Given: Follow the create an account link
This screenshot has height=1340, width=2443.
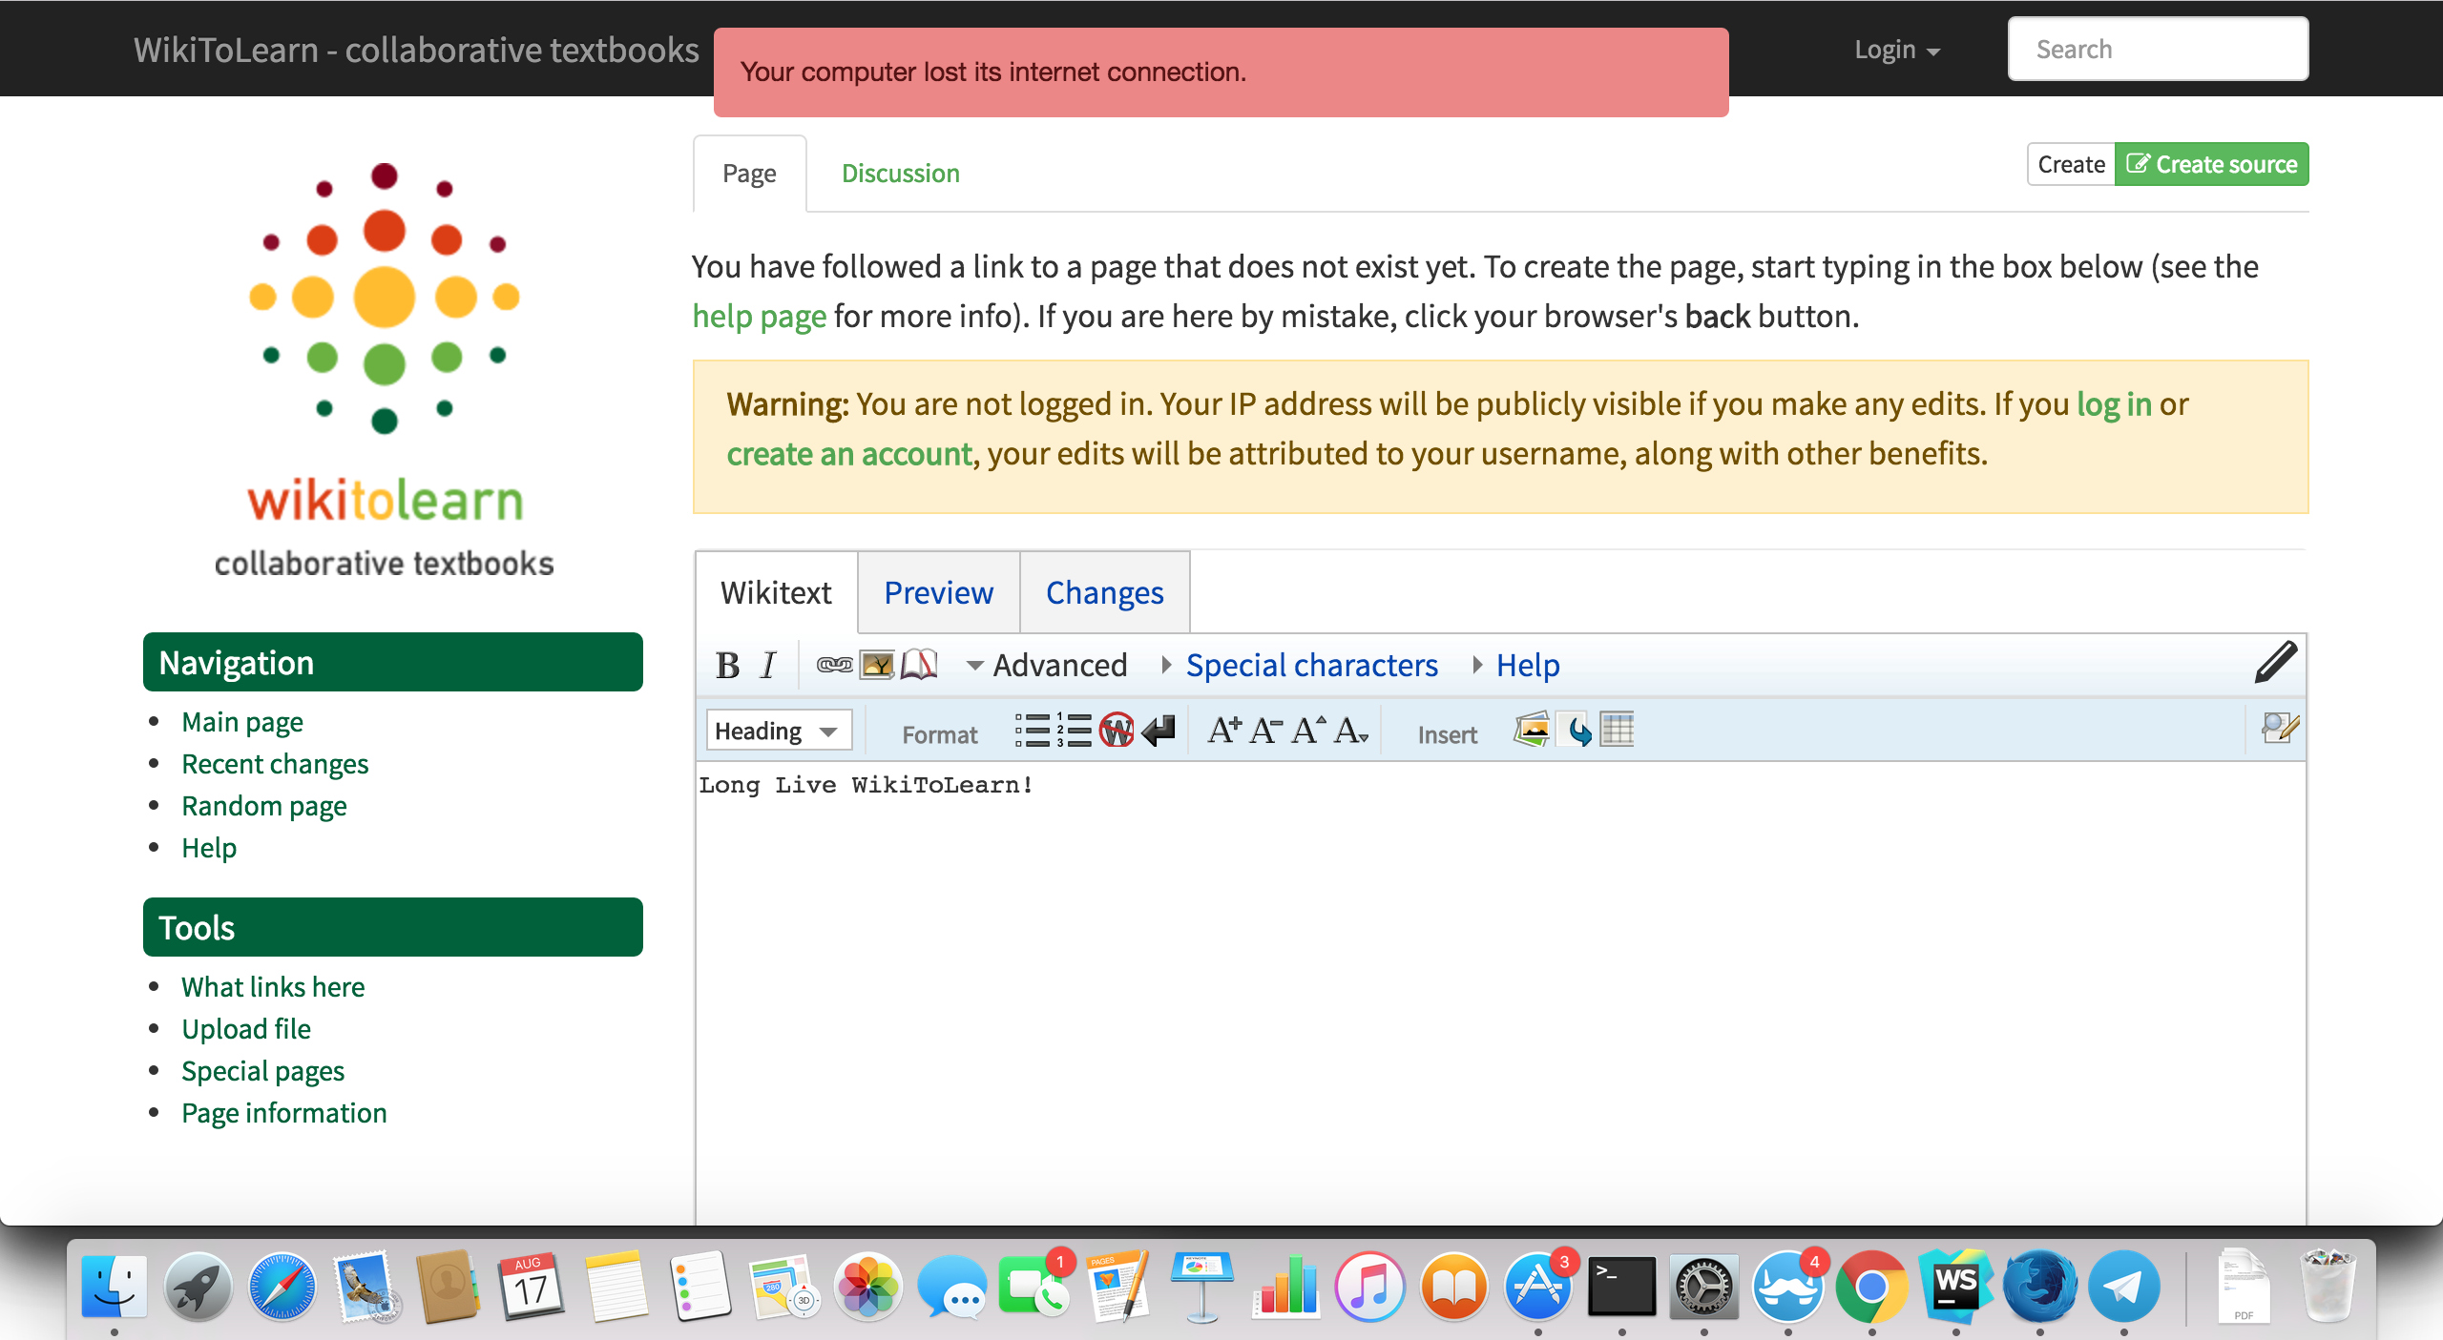Looking at the screenshot, I should point(848,454).
